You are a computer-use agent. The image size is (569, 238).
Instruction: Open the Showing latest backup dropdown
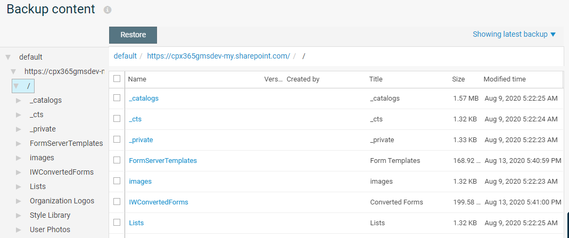coord(514,34)
